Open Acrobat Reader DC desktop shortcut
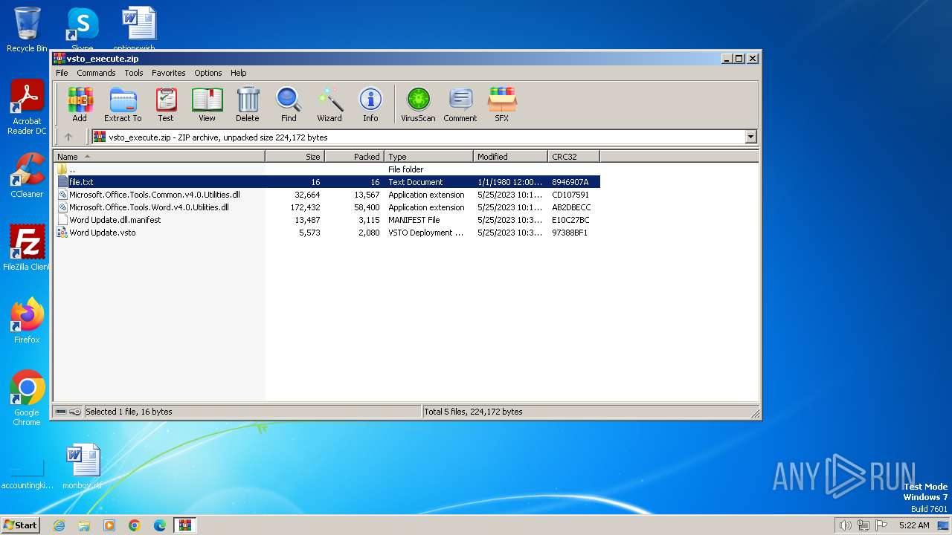The width and height of the screenshot is (952, 535). pos(27,107)
